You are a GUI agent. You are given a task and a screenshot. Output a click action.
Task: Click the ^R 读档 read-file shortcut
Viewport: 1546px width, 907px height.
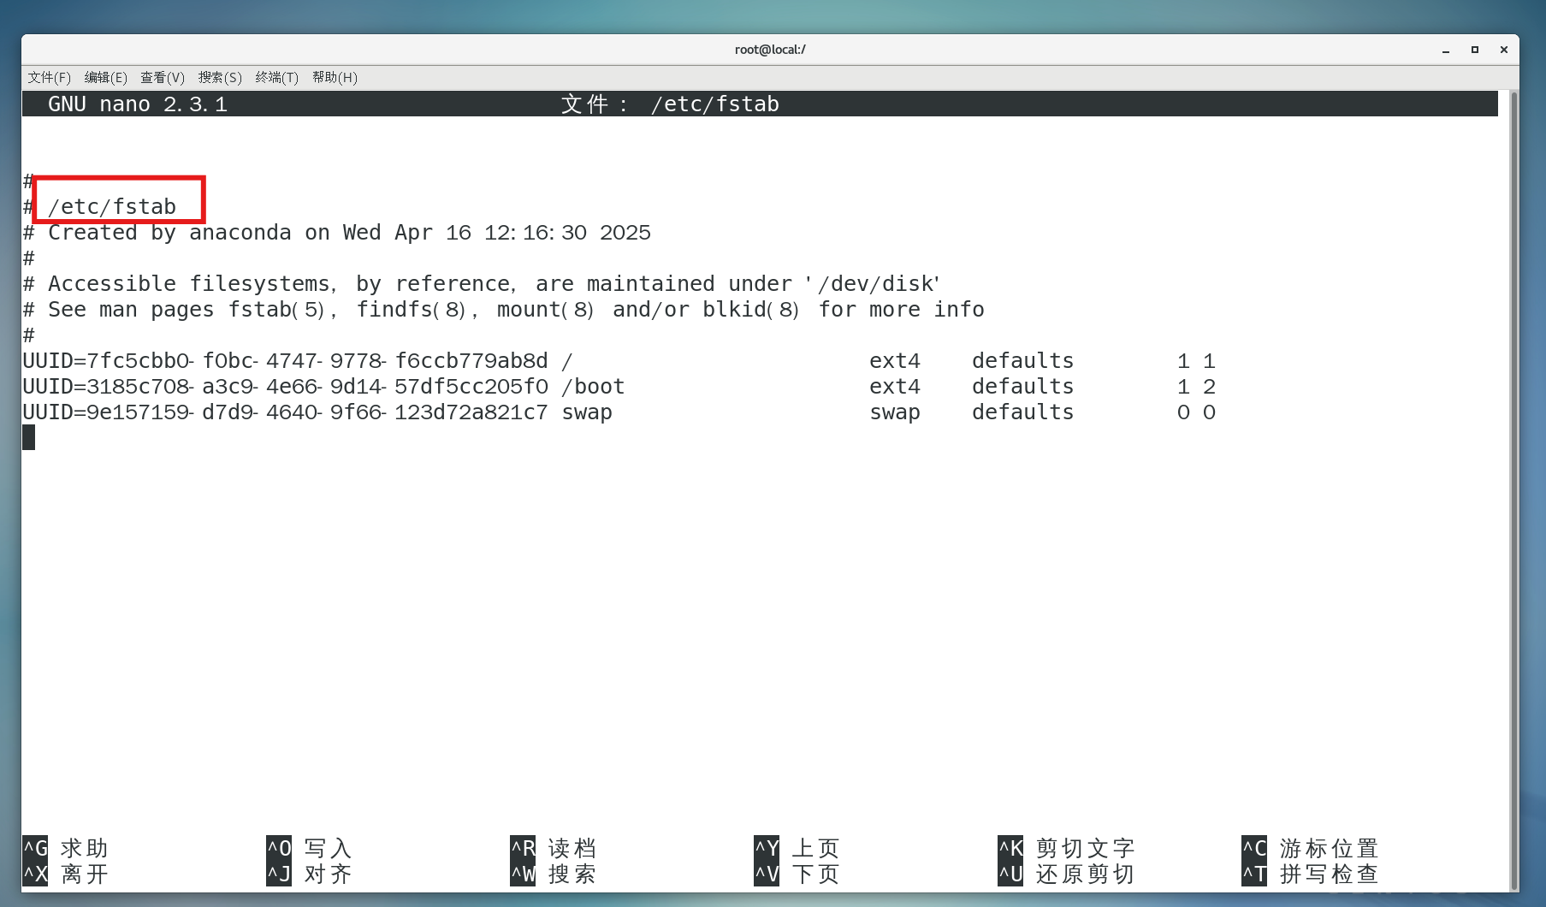552,848
